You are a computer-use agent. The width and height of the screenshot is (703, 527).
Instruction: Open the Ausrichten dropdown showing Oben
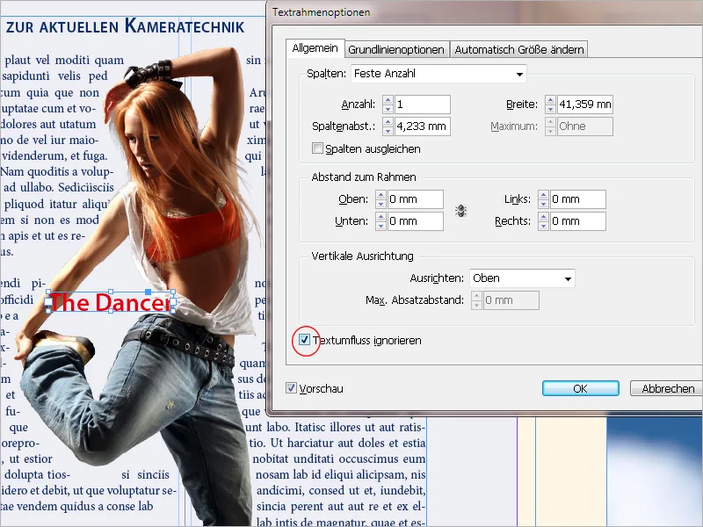[522, 278]
